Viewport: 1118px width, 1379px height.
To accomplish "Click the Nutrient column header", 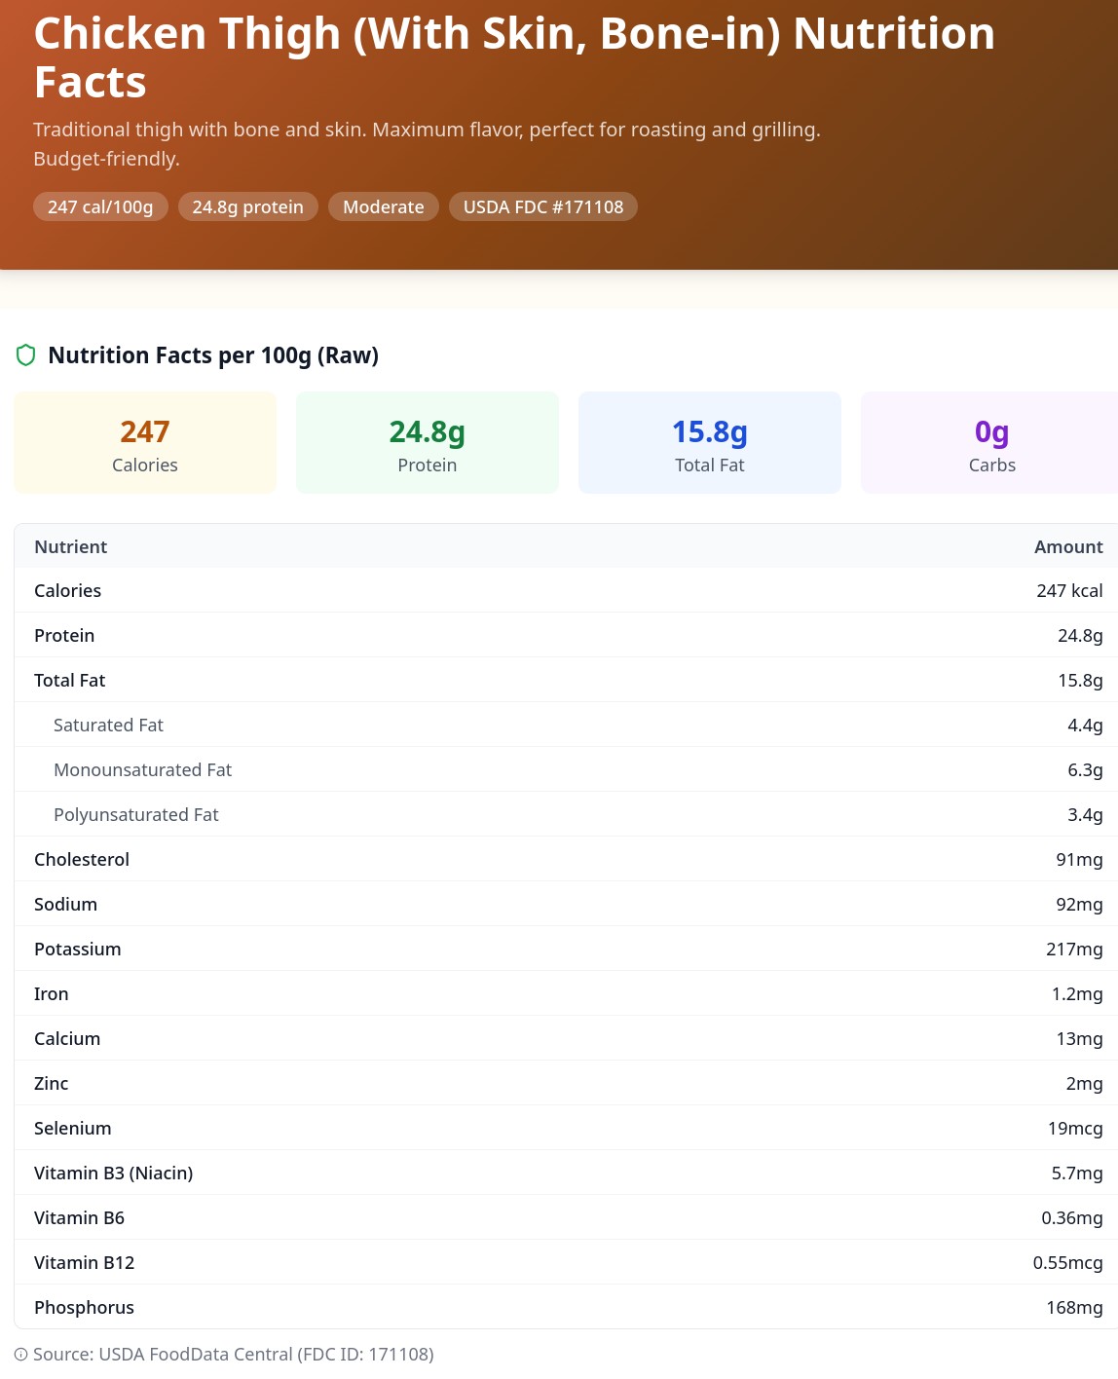I will pos(71,546).
